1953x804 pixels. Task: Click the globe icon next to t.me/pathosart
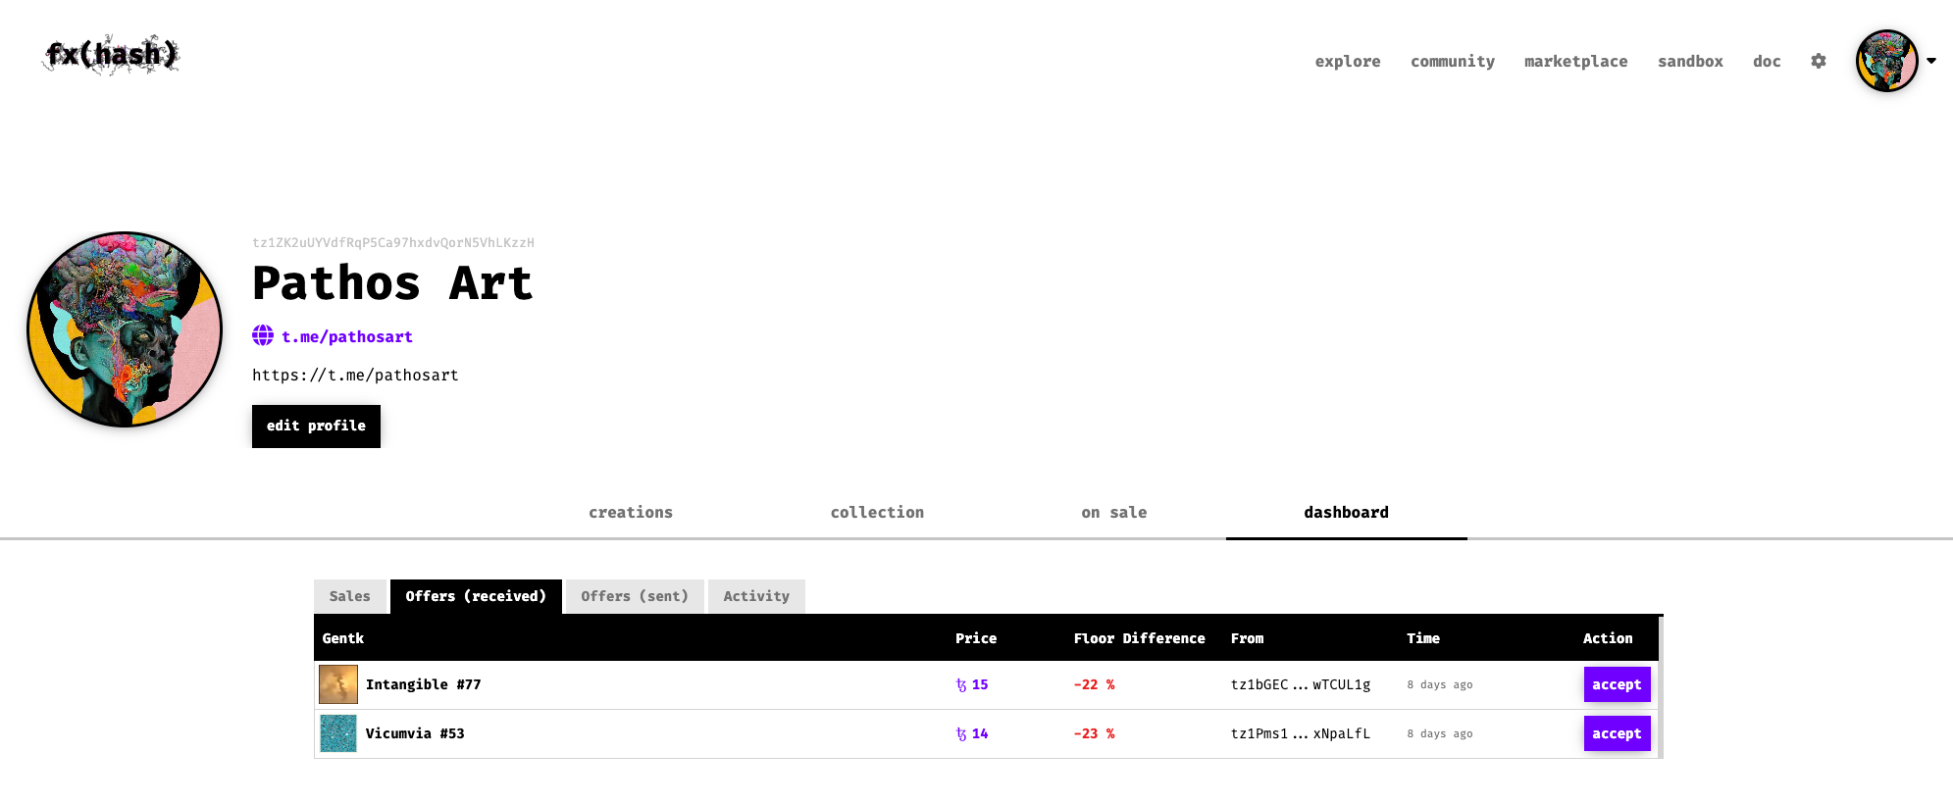[263, 335]
